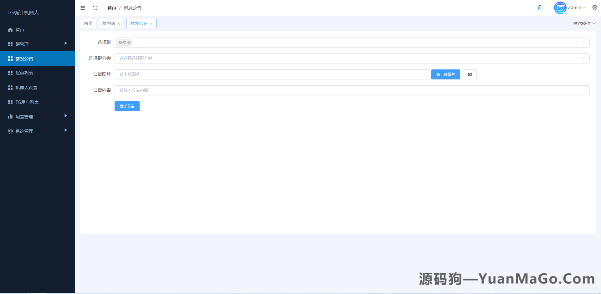Open the 其它操作 dropdown at top right

(x=583, y=23)
